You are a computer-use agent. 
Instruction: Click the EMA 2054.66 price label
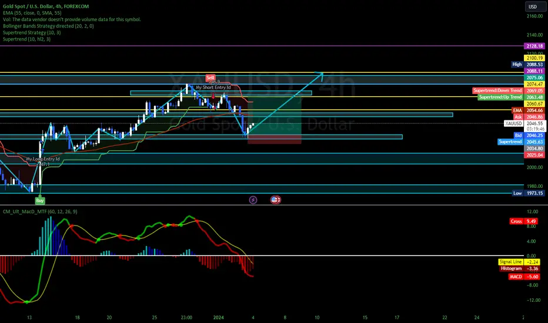coord(528,110)
